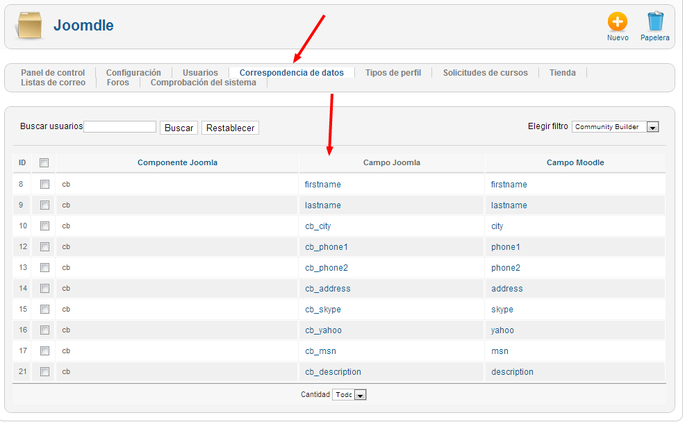
Task: Click the Restablecer button
Action: click(x=230, y=128)
